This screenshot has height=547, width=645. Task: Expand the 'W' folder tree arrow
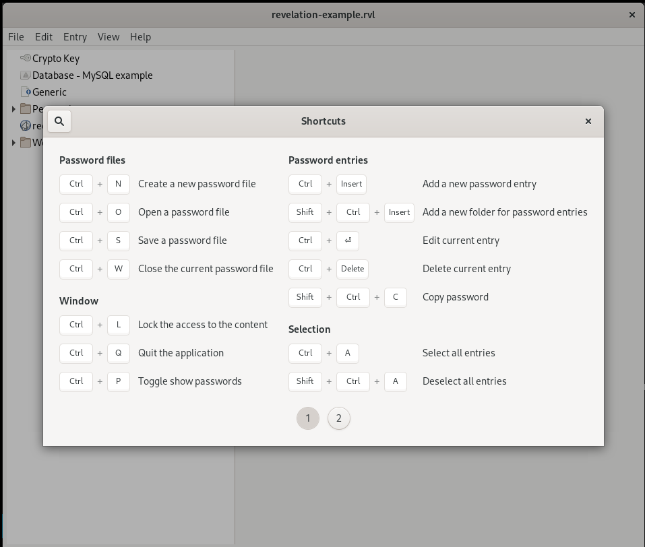pyautogui.click(x=13, y=142)
